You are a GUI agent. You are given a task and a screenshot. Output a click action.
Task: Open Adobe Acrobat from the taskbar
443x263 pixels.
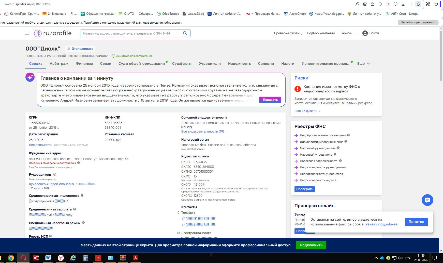tap(136, 258)
